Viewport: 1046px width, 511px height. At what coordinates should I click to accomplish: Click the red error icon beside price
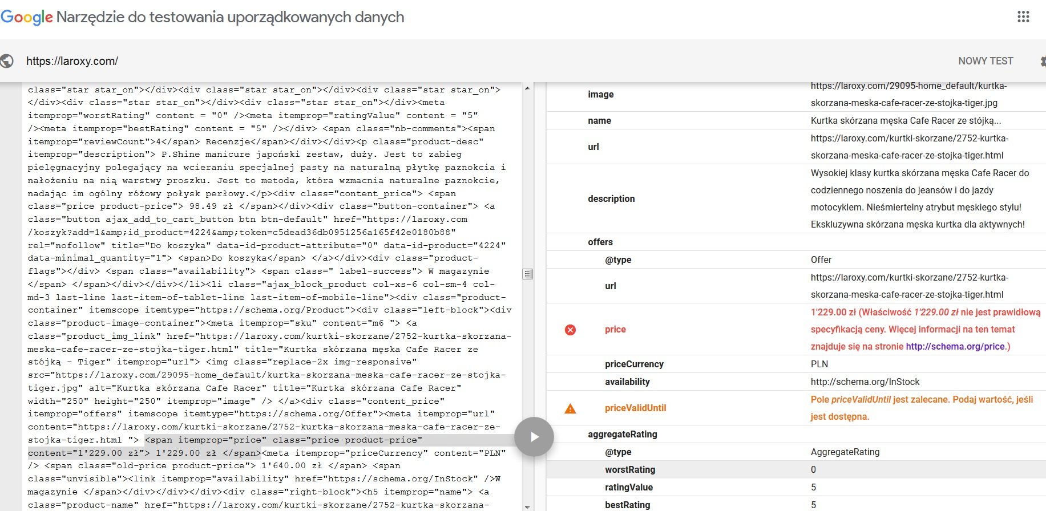[570, 330]
